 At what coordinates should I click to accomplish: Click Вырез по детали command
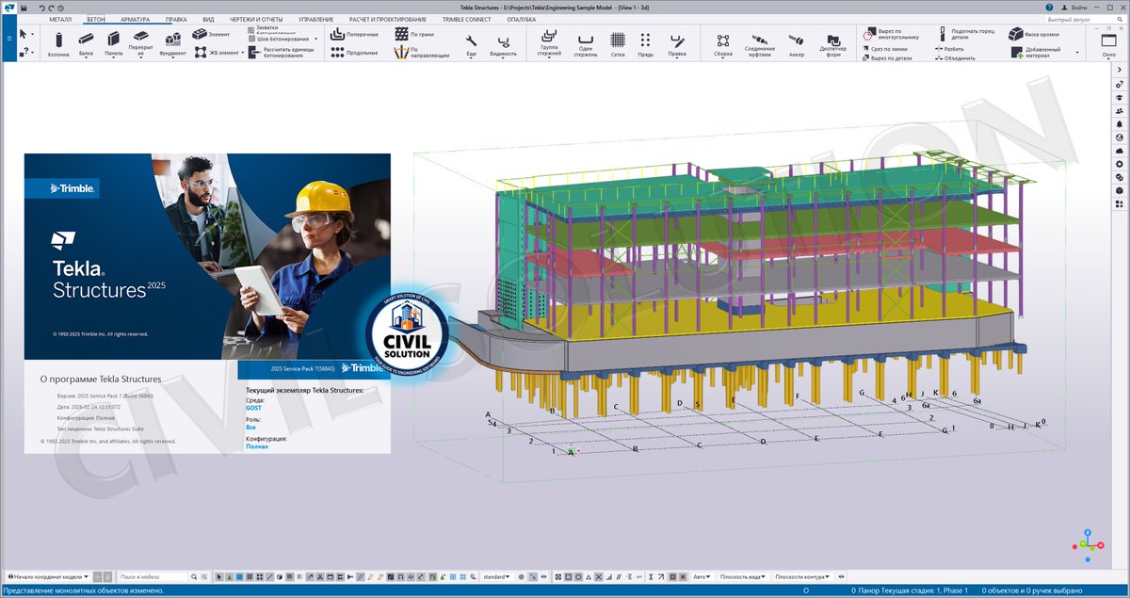(x=886, y=58)
